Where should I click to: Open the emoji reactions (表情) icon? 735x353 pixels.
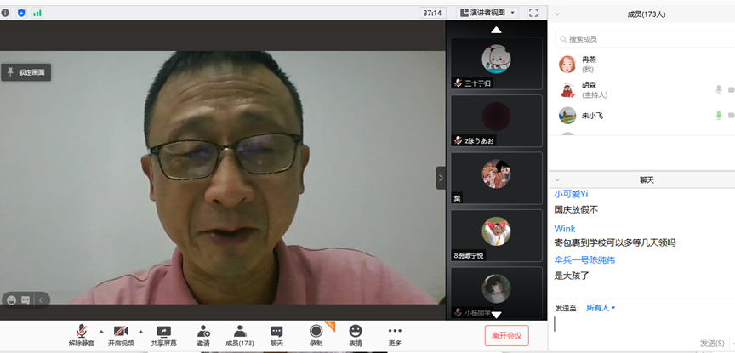355,331
